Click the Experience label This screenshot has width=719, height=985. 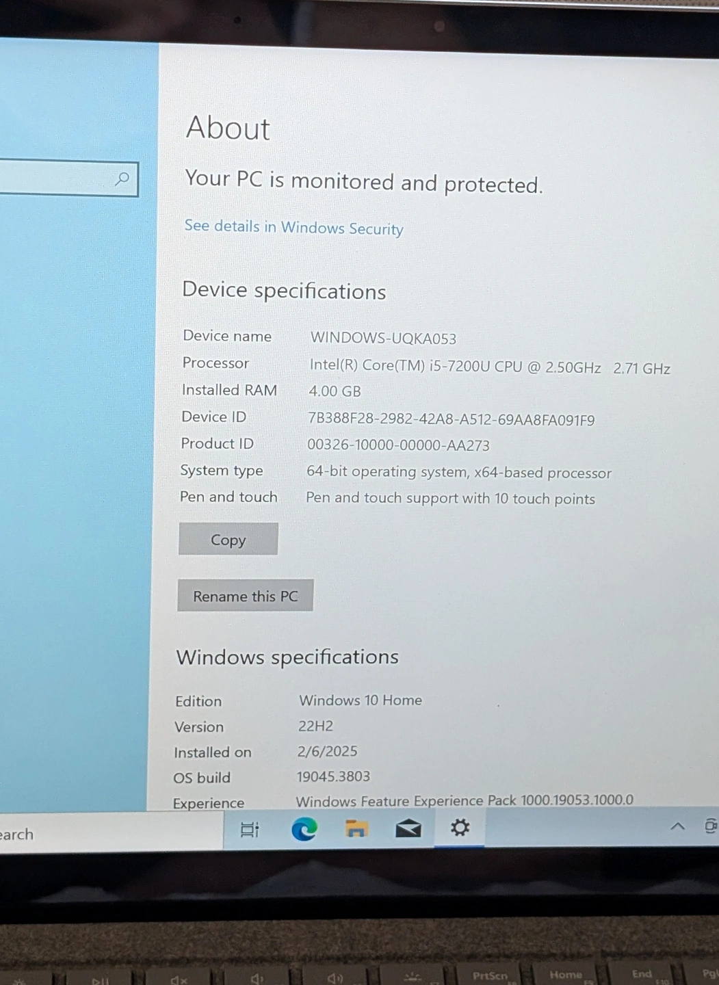tap(209, 802)
